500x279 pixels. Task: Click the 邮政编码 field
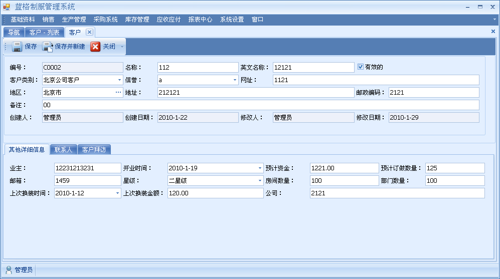[434, 92]
